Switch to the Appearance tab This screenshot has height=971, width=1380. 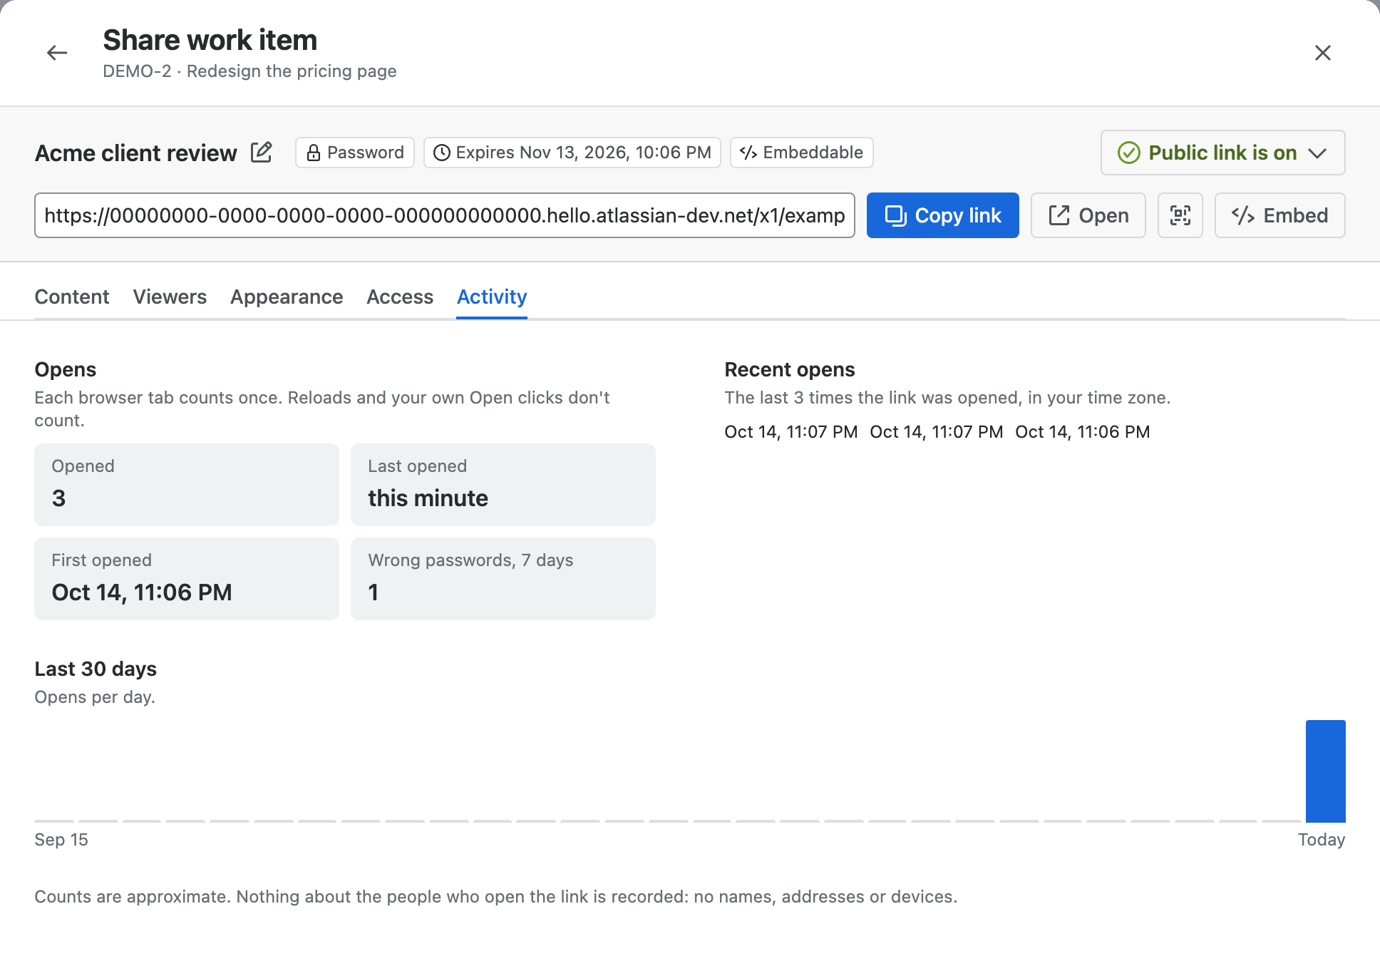pos(287,297)
